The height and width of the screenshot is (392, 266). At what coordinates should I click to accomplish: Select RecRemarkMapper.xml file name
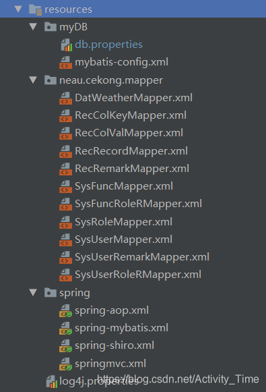[x=132, y=169]
